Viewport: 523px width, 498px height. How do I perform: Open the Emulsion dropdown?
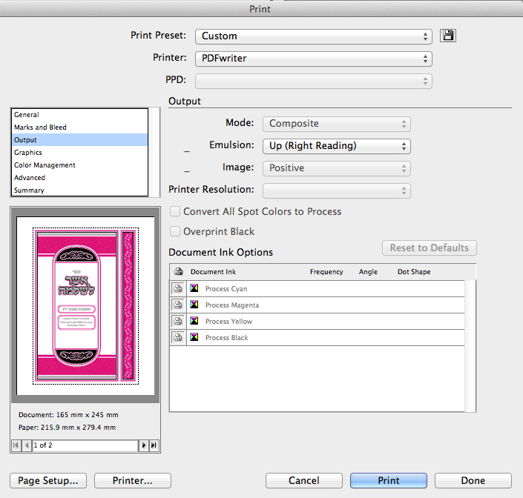[336, 146]
